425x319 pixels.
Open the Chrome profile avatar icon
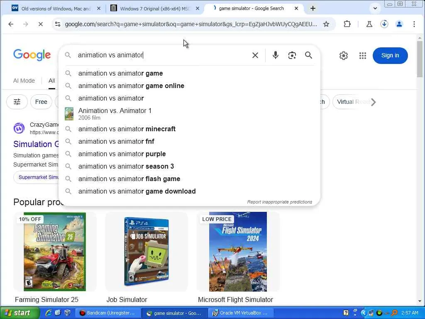point(399,24)
